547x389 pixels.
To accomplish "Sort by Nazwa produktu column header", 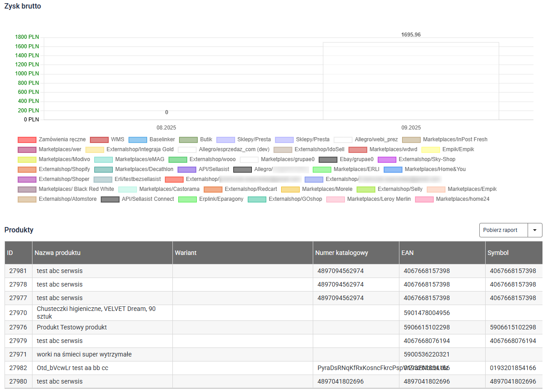I will [x=57, y=253].
